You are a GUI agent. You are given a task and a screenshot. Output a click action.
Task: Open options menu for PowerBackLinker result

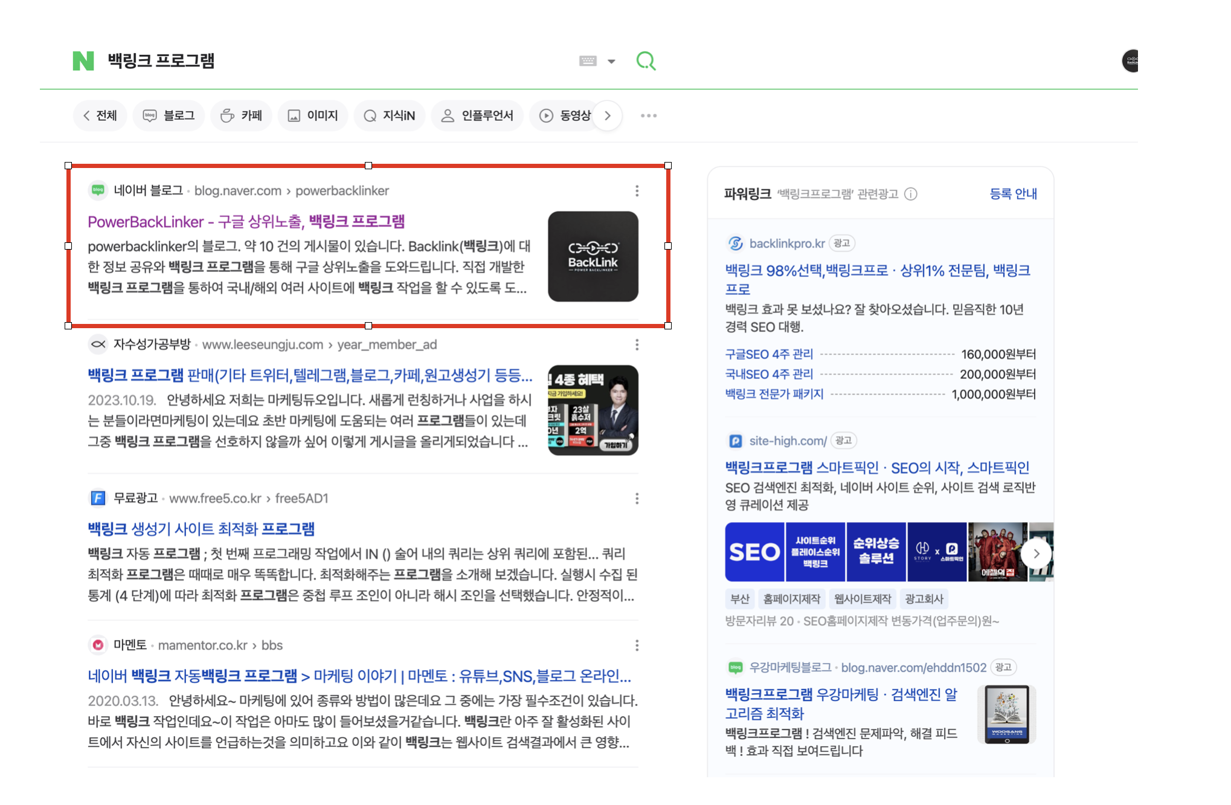[x=637, y=191]
